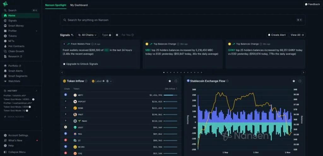Viewport: 323px width, 156px height.
Task: Open Smart Money in sidebar
Action: pos(16,26)
